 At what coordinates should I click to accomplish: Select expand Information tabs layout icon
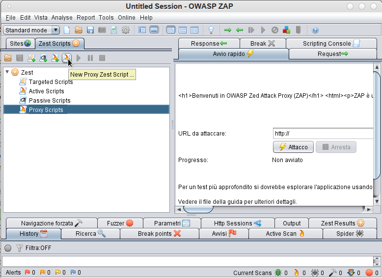pyautogui.click(x=183, y=30)
